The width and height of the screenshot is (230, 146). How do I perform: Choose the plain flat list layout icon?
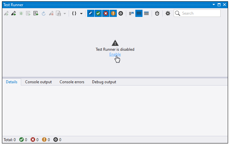point(146,13)
